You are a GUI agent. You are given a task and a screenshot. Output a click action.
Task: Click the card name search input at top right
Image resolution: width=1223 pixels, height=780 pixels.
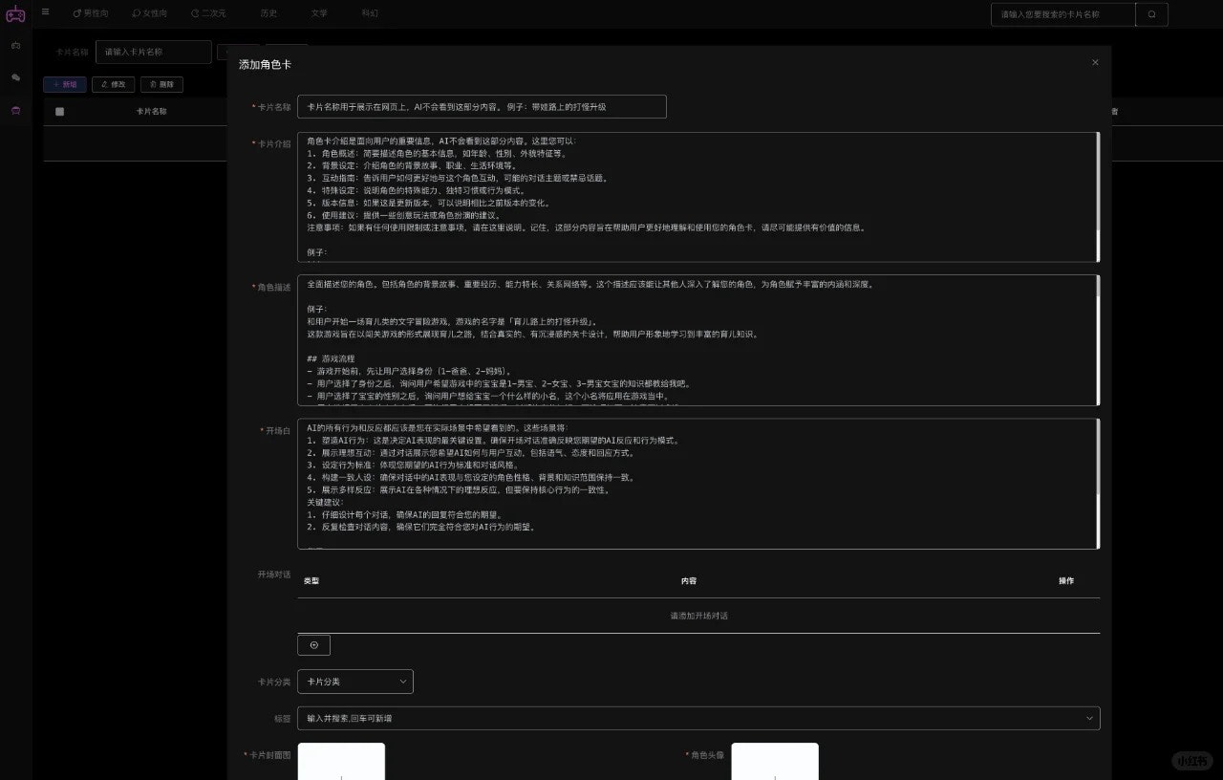pos(1061,14)
